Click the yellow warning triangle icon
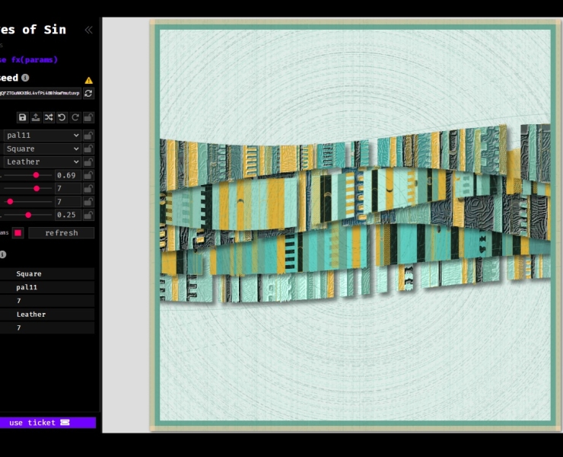This screenshot has width=563, height=457. click(88, 79)
